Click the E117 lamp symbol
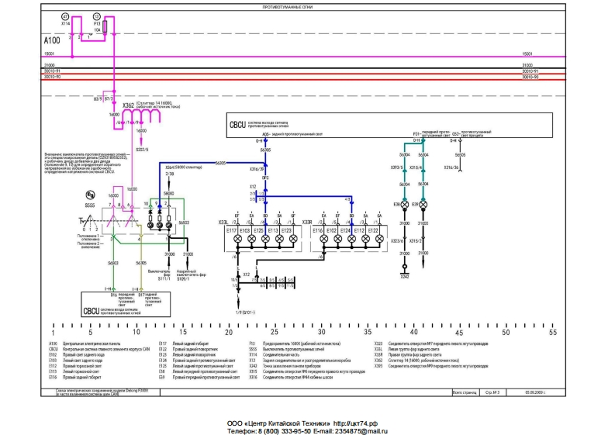 click(237, 240)
